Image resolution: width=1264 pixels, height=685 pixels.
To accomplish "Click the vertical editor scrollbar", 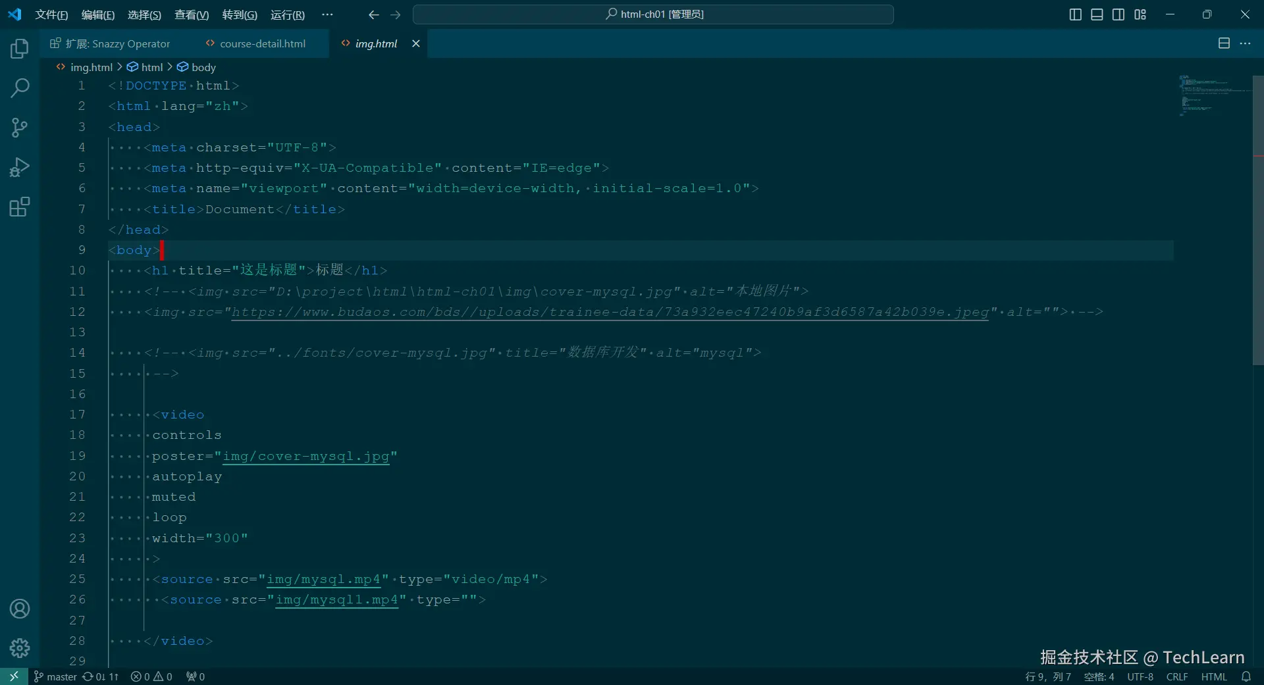I will 1258,220.
